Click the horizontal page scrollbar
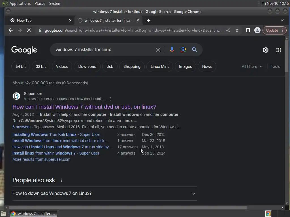290x217 pixels. click(128, 208)
